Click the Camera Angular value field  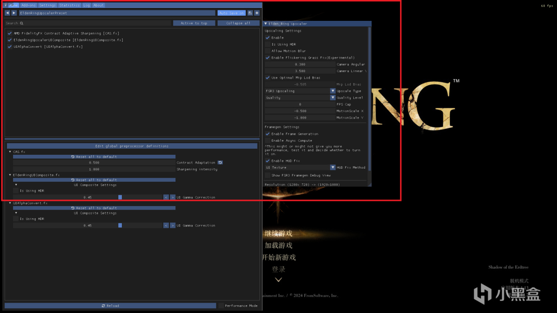(300, 64)
